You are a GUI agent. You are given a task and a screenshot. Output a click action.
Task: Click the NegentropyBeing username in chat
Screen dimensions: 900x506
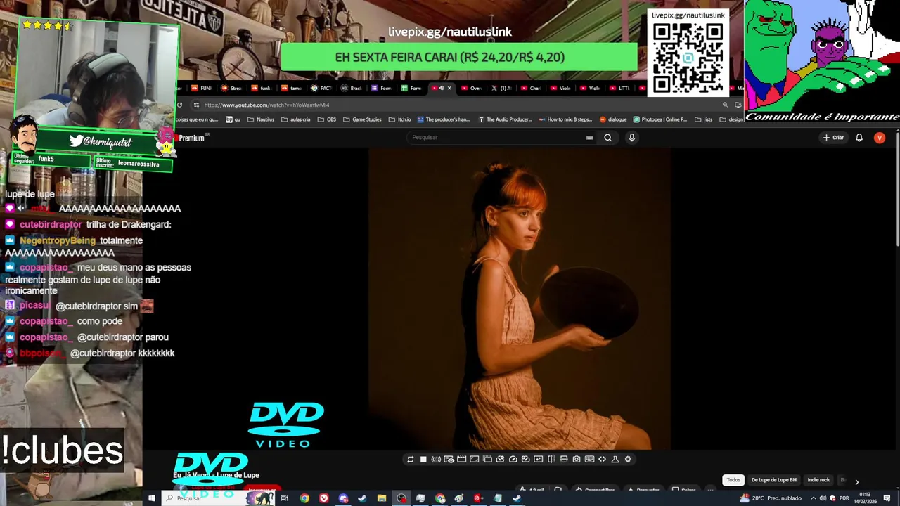(58, 240)
